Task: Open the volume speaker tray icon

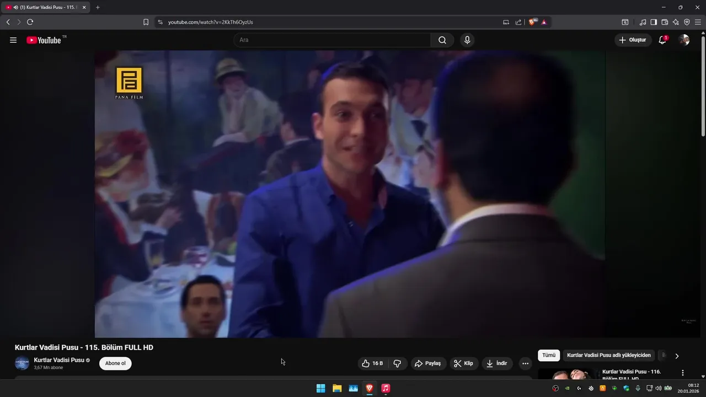Action: [x=659, y=388]
